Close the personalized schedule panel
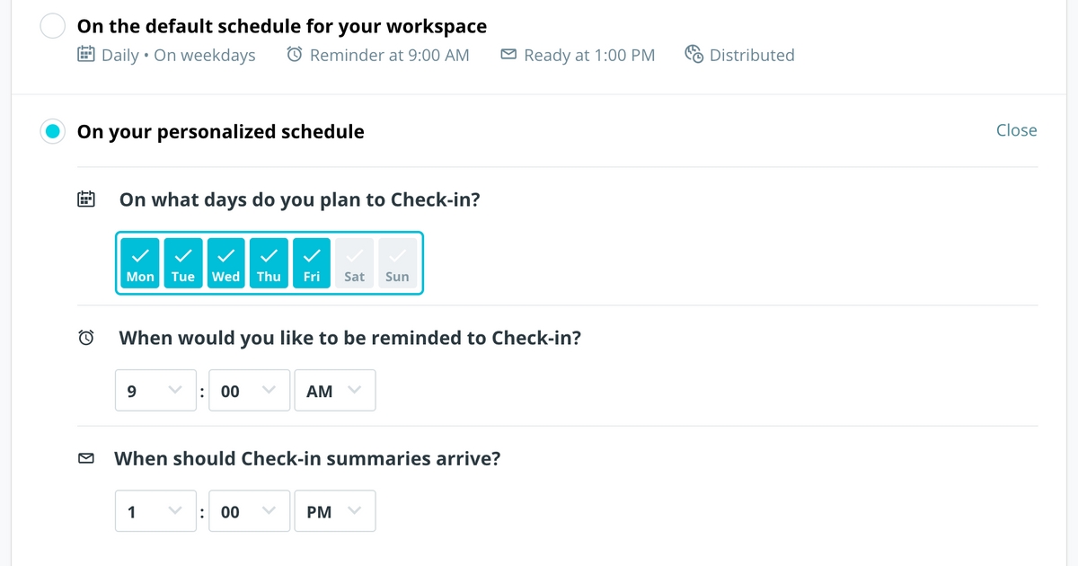The width and height of the screenshot is (1078, 566). pos(1016,130)
